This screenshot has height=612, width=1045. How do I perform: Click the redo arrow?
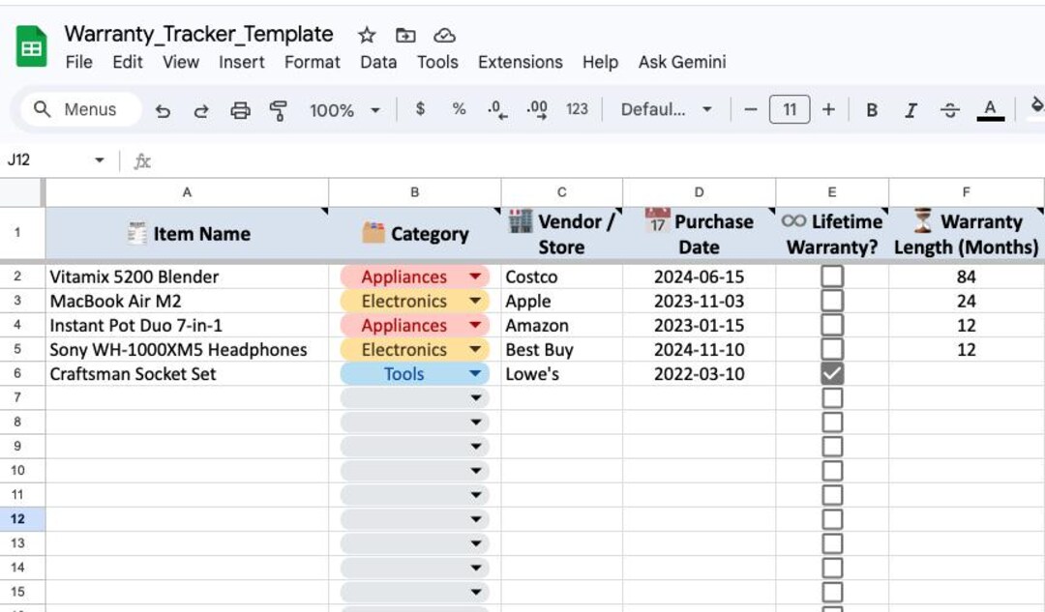click(200, 110)
